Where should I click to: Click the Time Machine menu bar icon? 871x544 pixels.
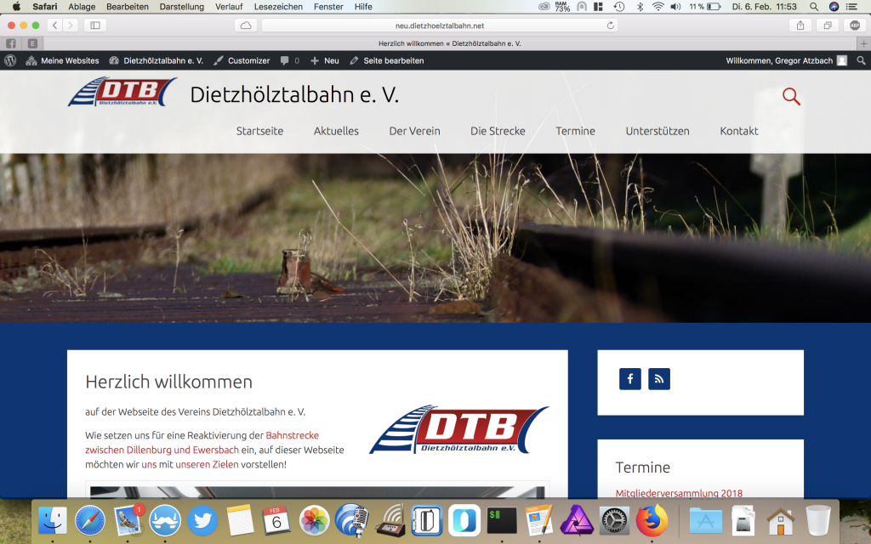(619, 7)
